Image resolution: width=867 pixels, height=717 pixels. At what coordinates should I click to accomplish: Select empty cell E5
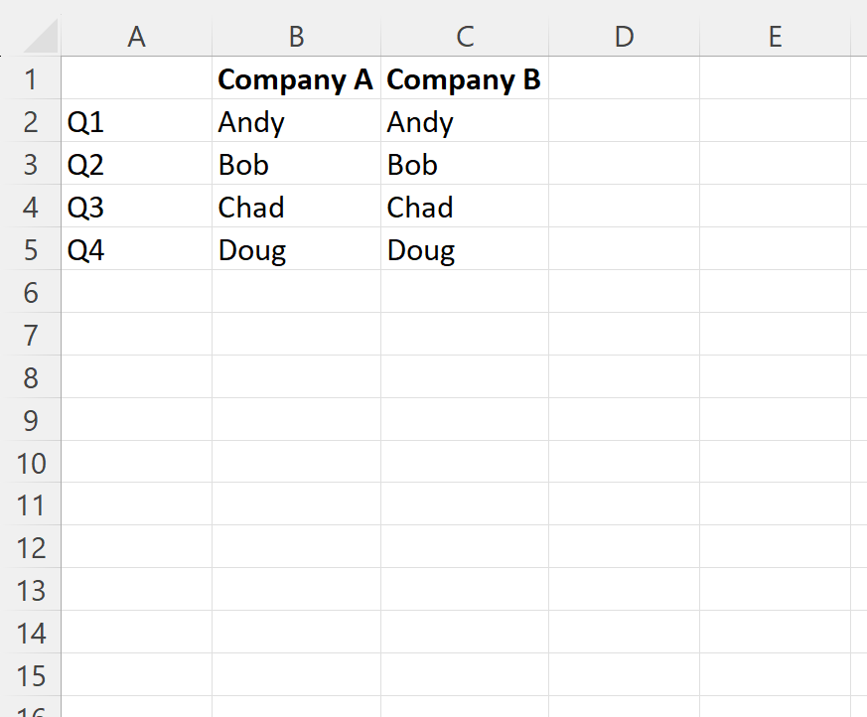pyautogui.click(x=776, y=249)
